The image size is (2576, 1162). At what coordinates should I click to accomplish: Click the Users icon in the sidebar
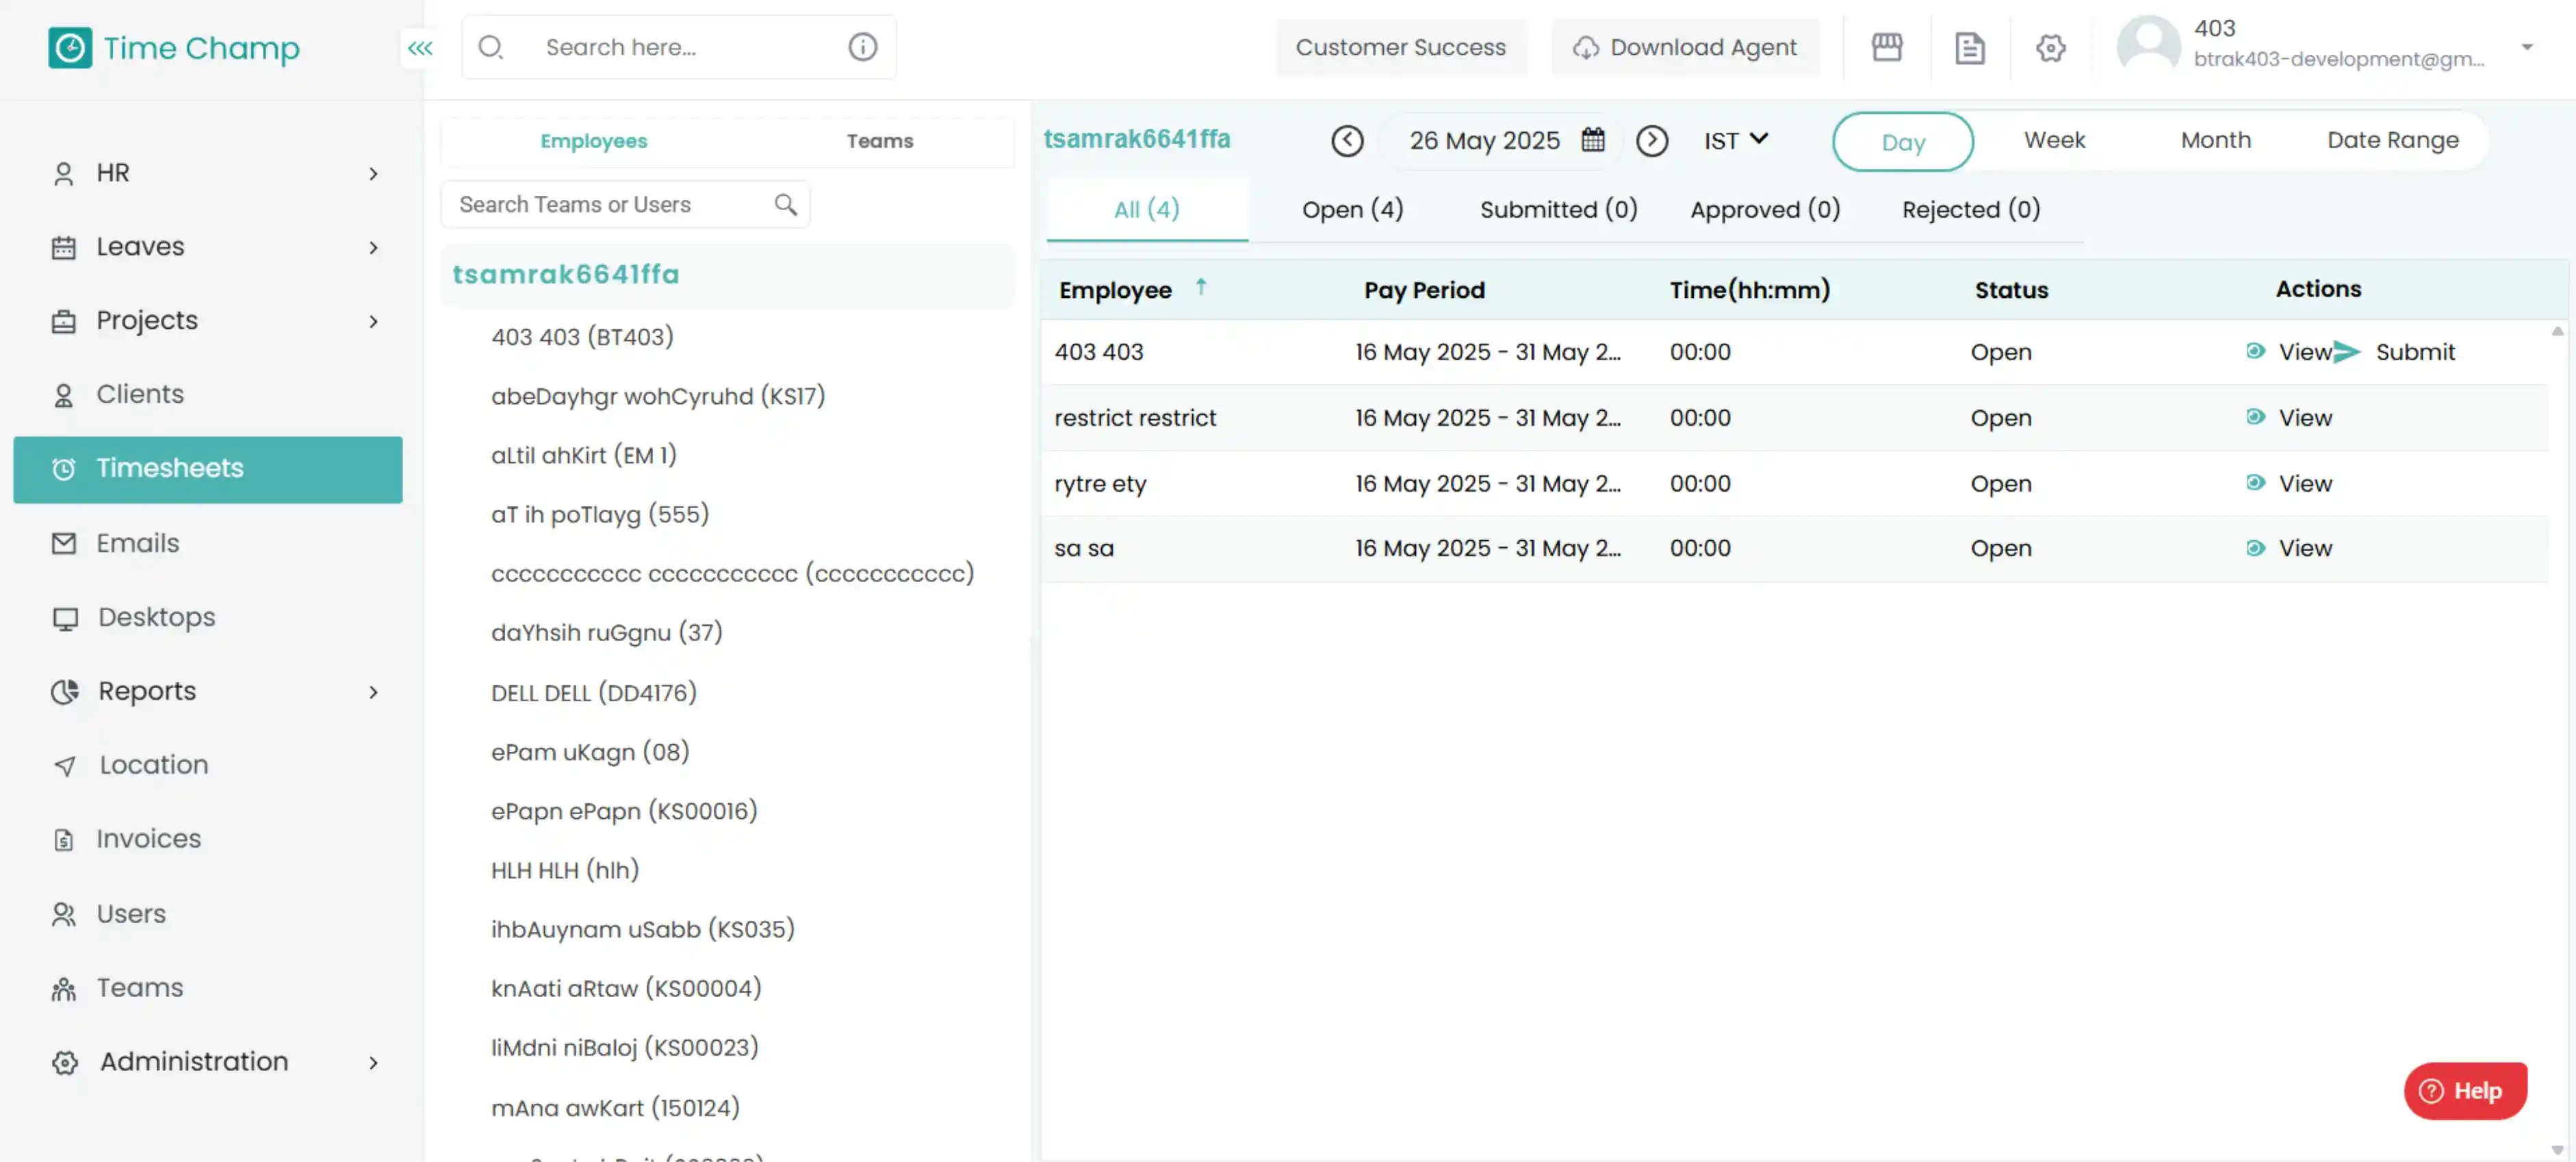pyautogui.click(x=64, y=915)
